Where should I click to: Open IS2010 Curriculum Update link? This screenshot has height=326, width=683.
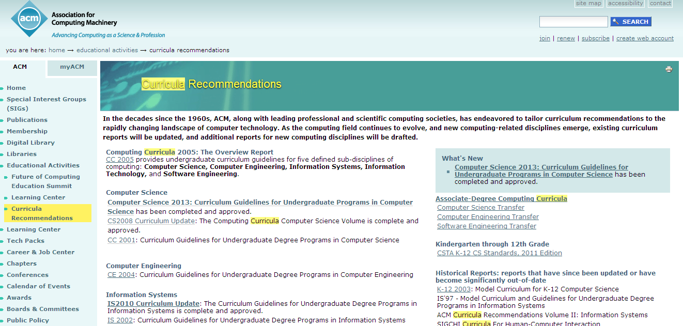pyautogui.click(x=153, y=303)
